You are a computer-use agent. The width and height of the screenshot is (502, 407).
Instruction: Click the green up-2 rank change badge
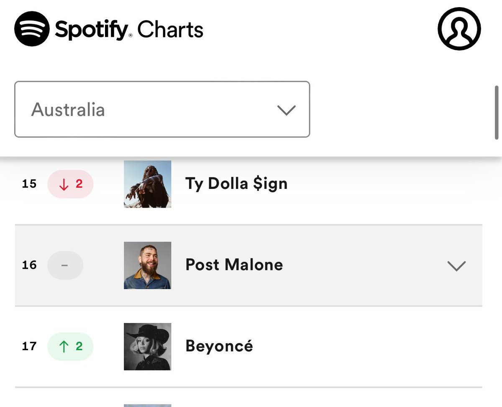(70, 346)
